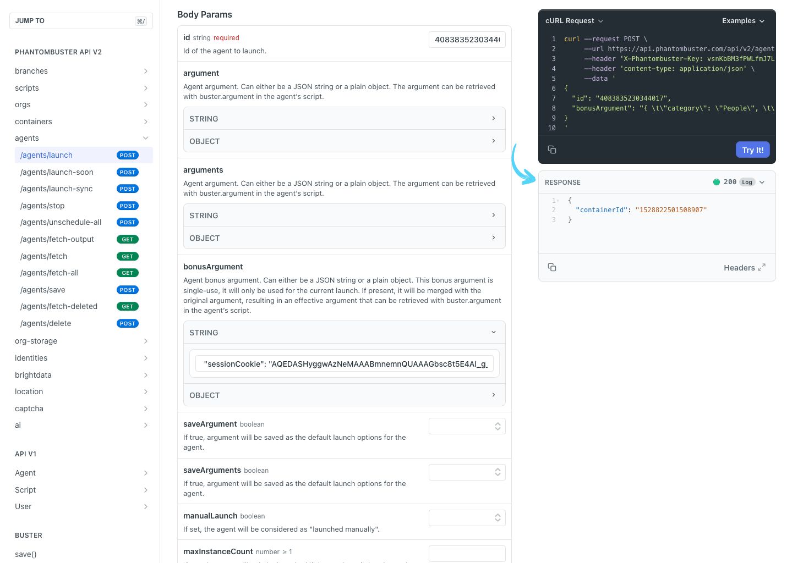This screenshot has height=563, width=787.
Task: Expand the captcha section
Action: 81,409
